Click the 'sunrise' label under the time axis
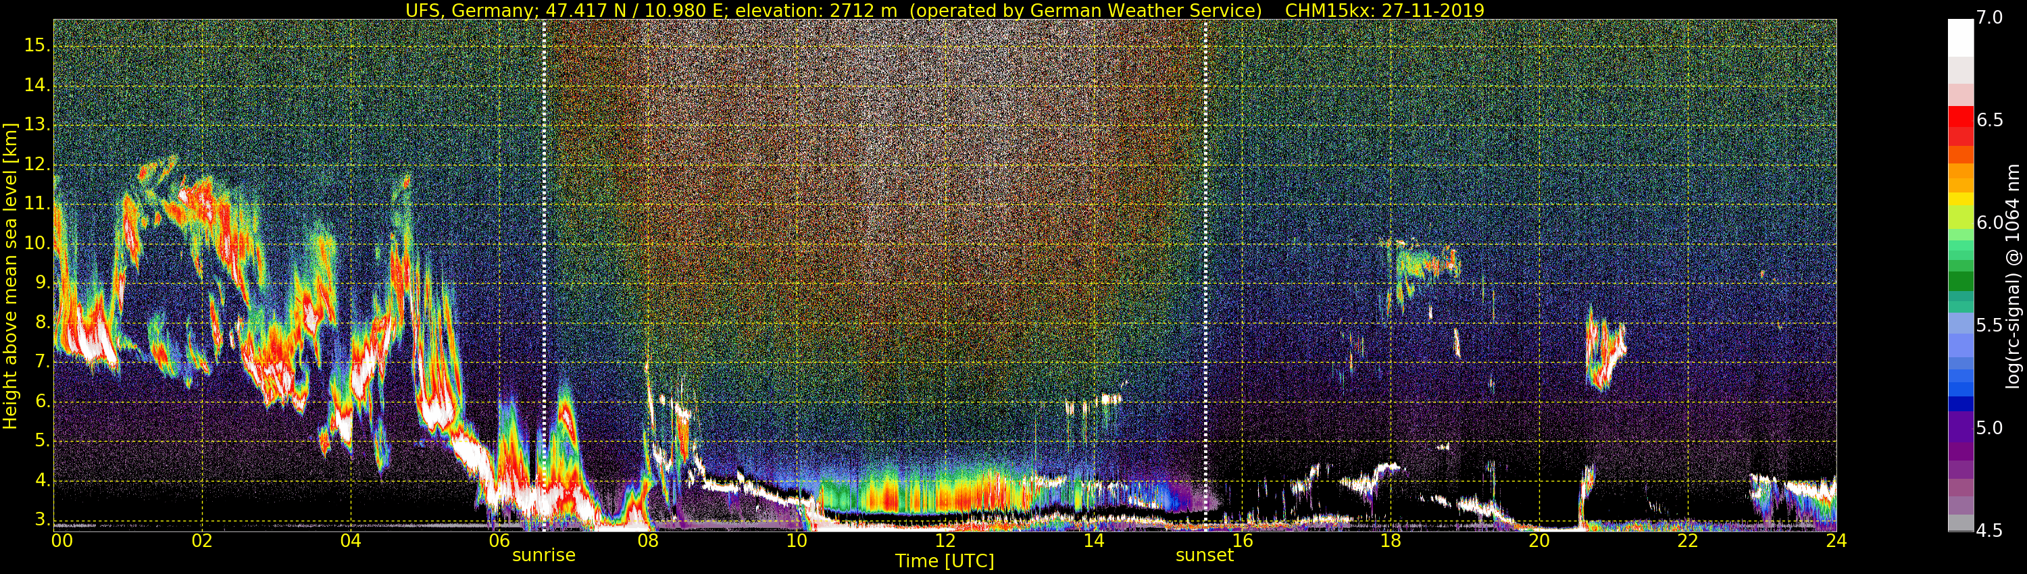Image resolution: width=2027 pixels, height=574 pixels. coord(544,555)
